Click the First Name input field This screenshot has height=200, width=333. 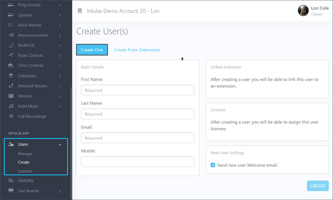(x=137, y=90)
